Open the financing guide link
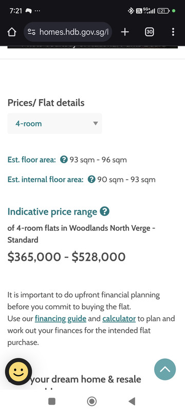The image size is (185, 413). tap(61, 319)
